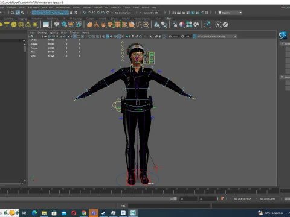Open the Mesh Display menu
This screenshot has height=217, width=290.
(63, 7)
